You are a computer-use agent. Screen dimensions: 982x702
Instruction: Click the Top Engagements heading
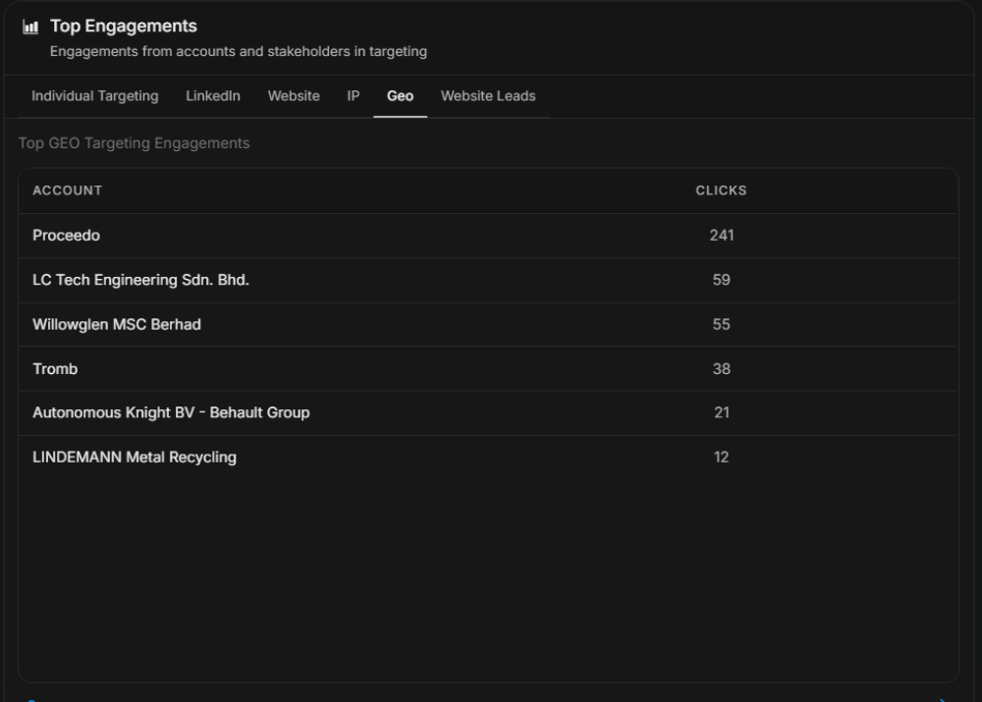pyautogui.click(x=124, y=26)
